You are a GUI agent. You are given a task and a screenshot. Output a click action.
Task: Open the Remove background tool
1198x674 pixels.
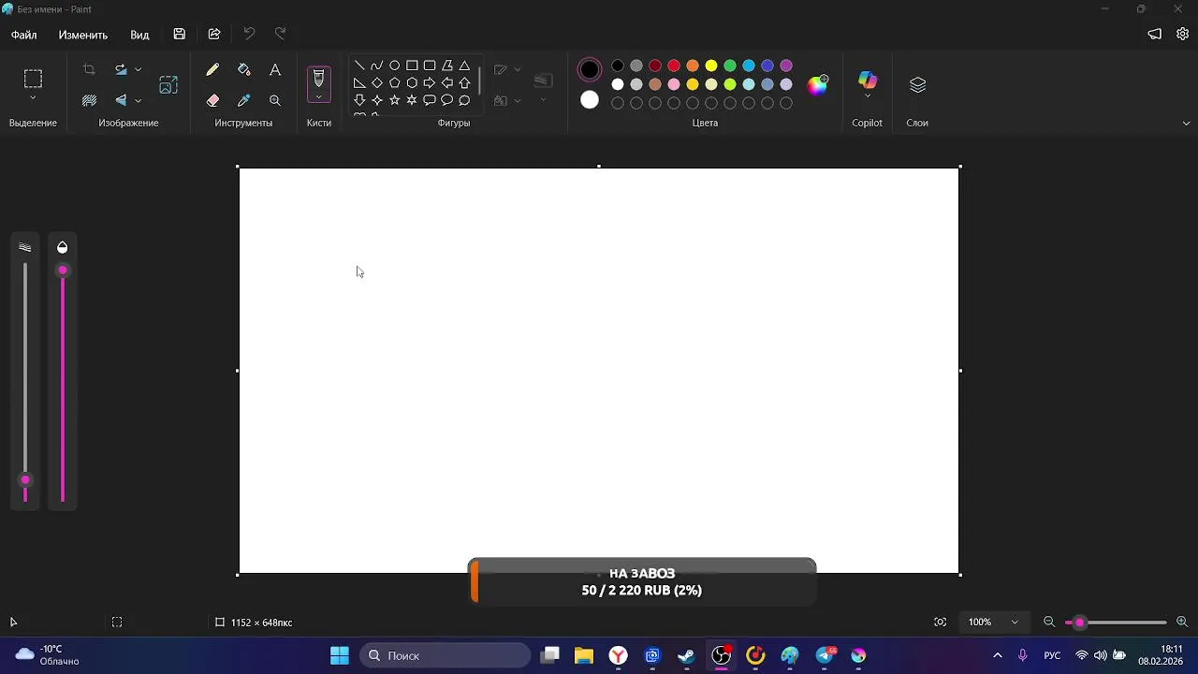click(x=89, y=100)
